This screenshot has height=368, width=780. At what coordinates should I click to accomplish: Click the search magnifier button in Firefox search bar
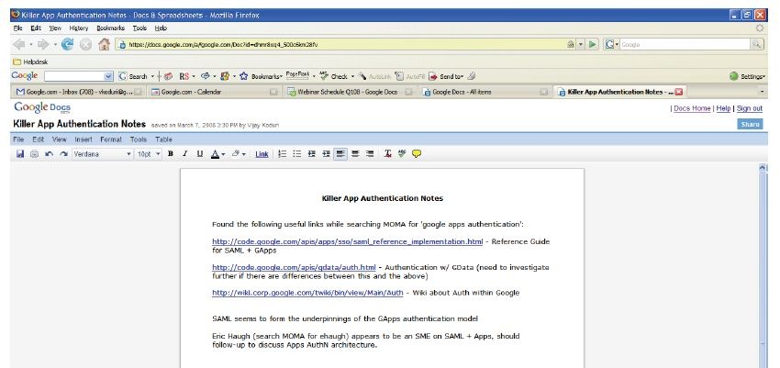pos(757,45)
